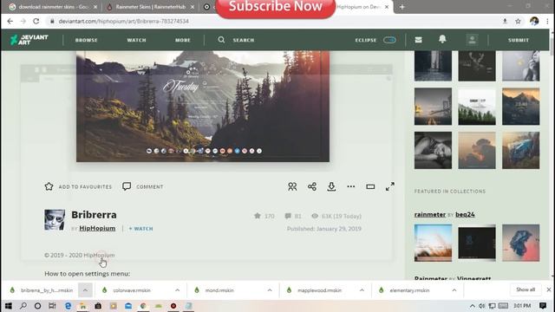Expand mond.rmskin download options arrow

click(x=270, y=290)
